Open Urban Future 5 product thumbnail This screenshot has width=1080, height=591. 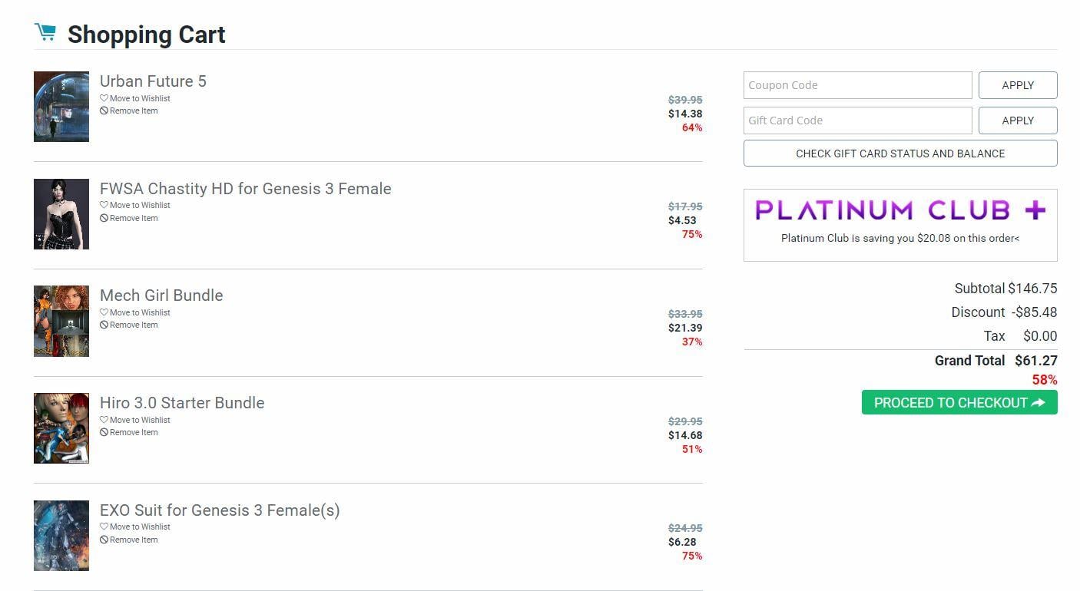click(x=61, y=107)
